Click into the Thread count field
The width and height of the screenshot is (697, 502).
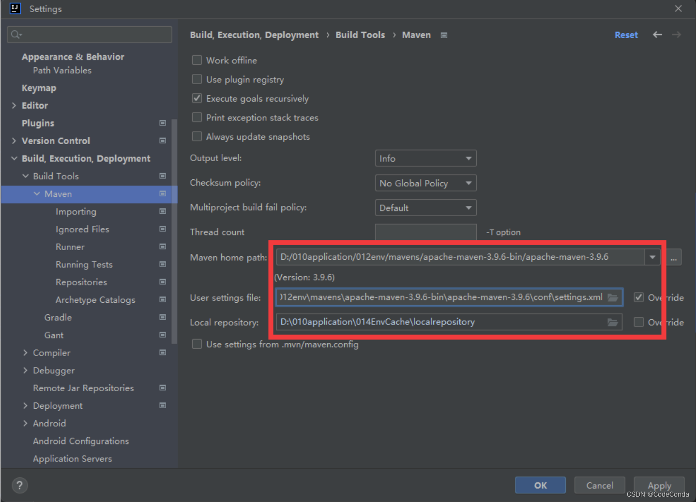[x=425, y=232]
